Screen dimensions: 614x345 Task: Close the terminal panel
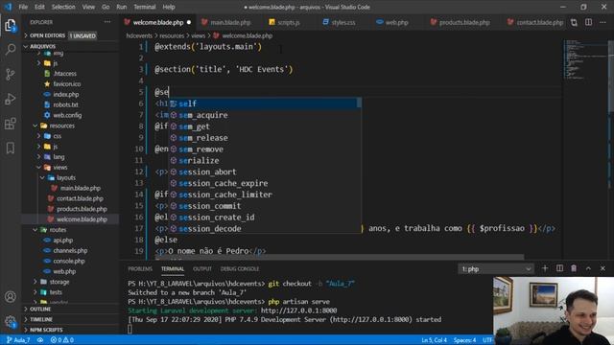pos(602,268)
